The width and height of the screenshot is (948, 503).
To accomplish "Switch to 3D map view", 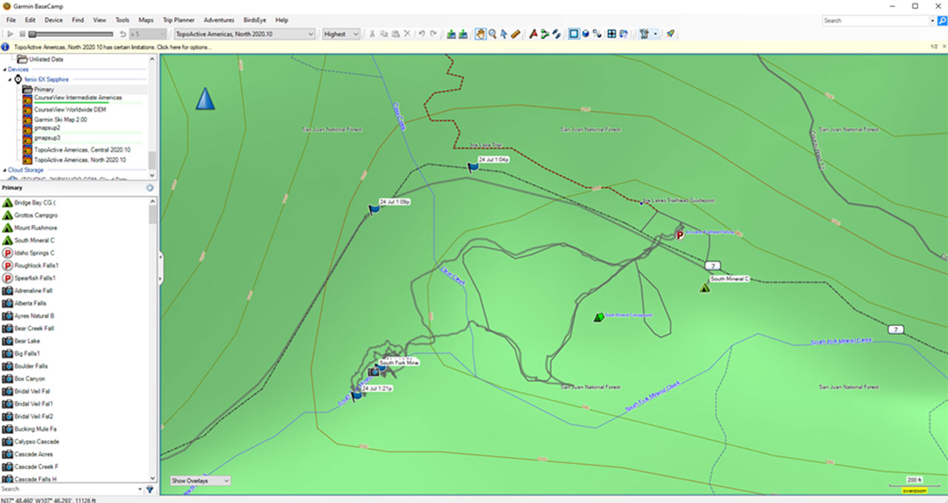I will [585, 34].
